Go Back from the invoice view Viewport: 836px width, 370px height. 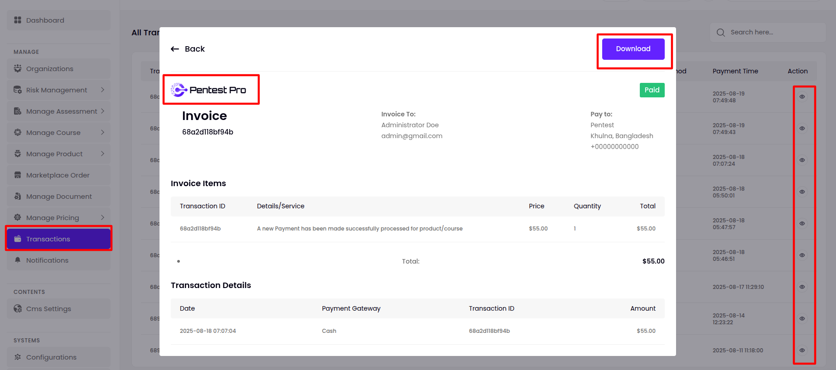click(x=188, y=49)
